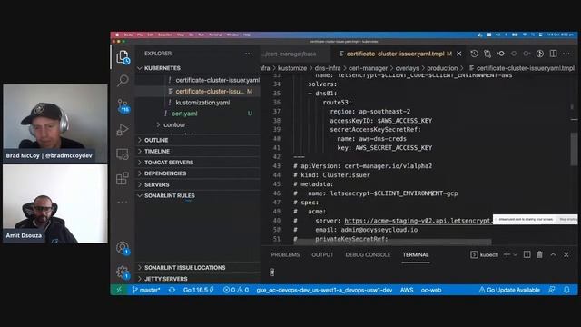The width and height of the screenshot is (581, 327).
Task: Open the Remote Explorer view
Action: [x=123, y=154]
